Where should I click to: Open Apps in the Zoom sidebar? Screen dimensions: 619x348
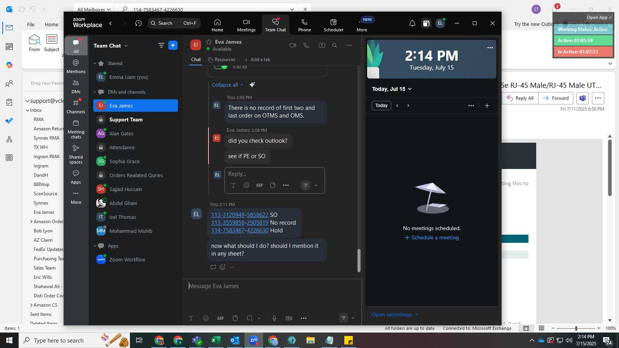76,177
